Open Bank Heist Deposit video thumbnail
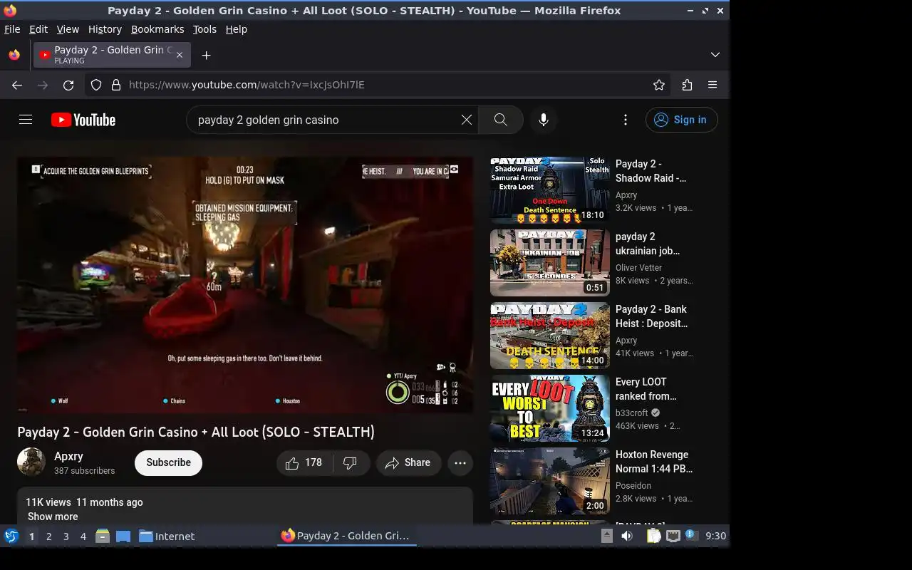Viewport: 912px width, 570px height. [550, 336]
